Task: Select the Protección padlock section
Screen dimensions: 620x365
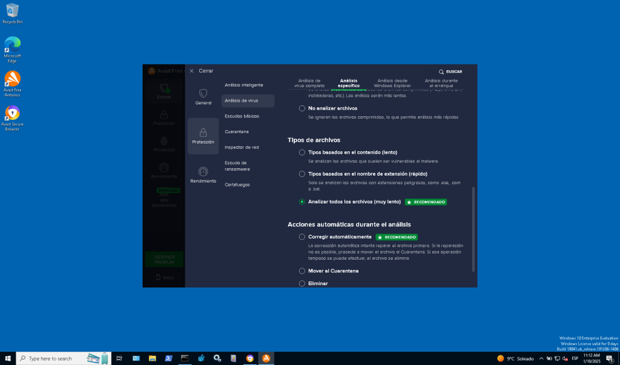Action: [203, 136]
